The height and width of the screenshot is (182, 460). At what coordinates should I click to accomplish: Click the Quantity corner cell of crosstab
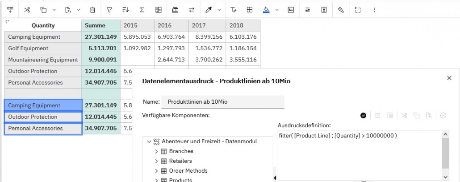coord(43,25)
